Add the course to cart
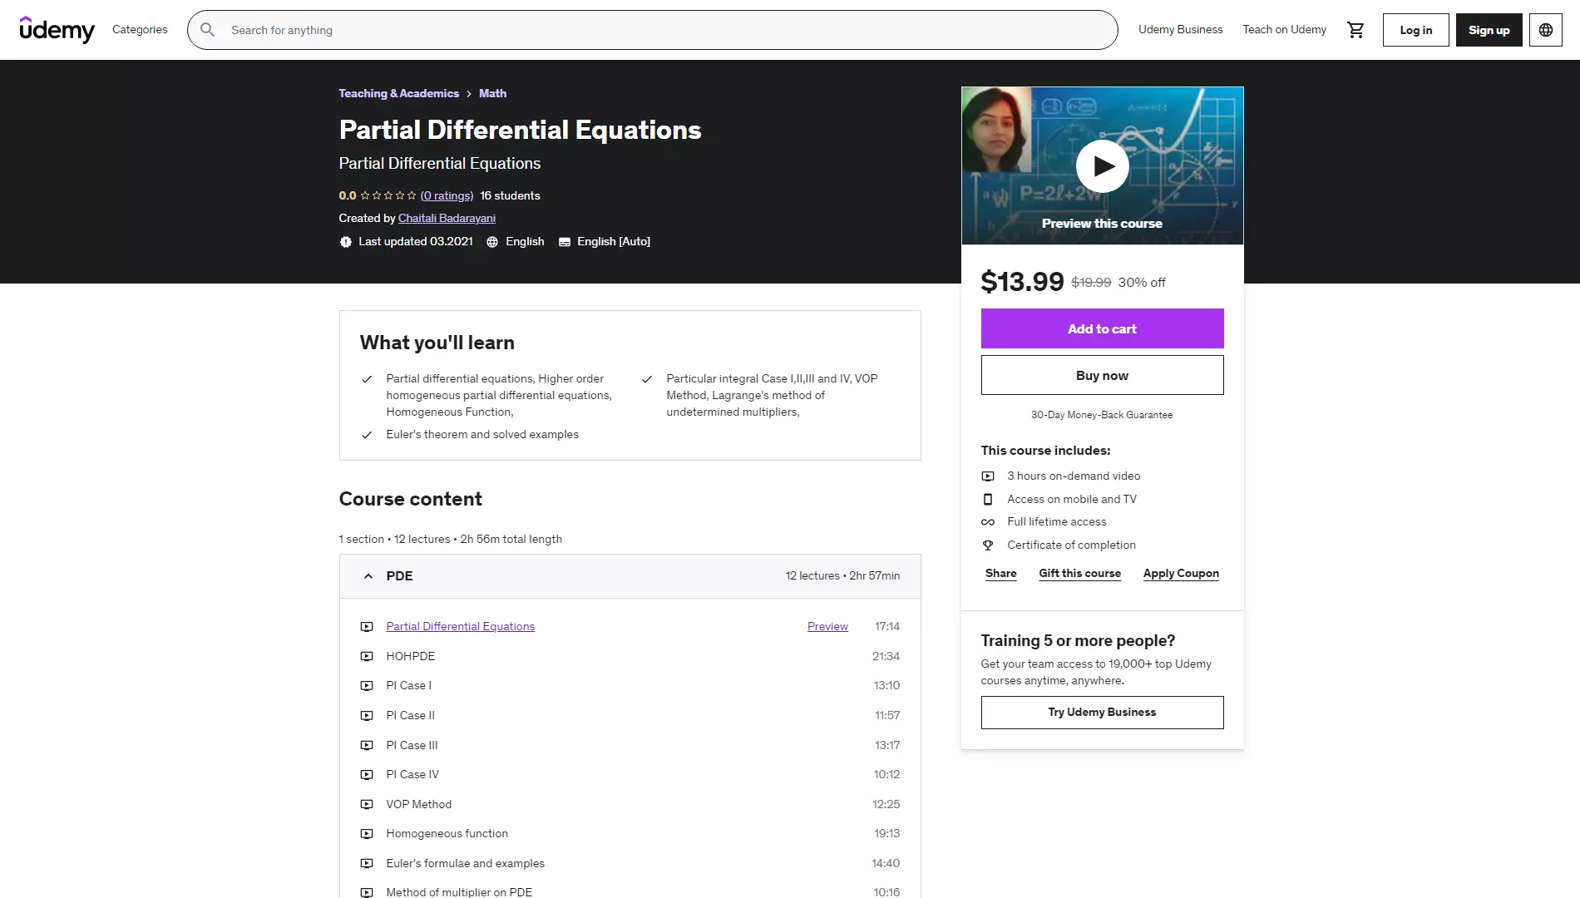1580x898 pixels. (x=1102, y=328)
